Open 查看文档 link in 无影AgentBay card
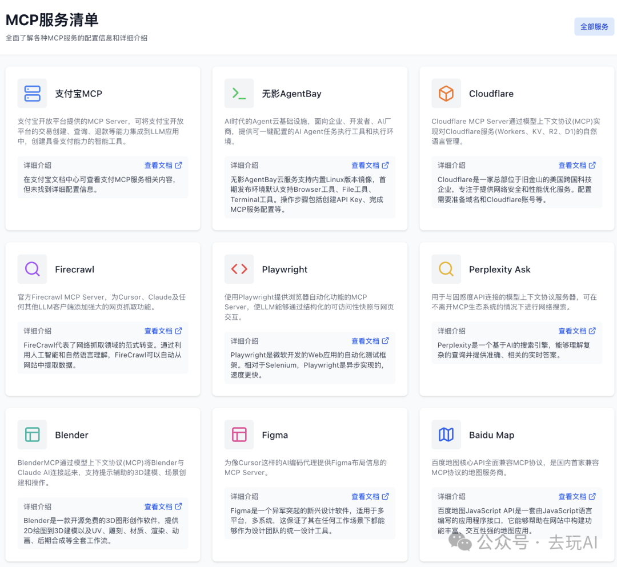 pos(370,166)
